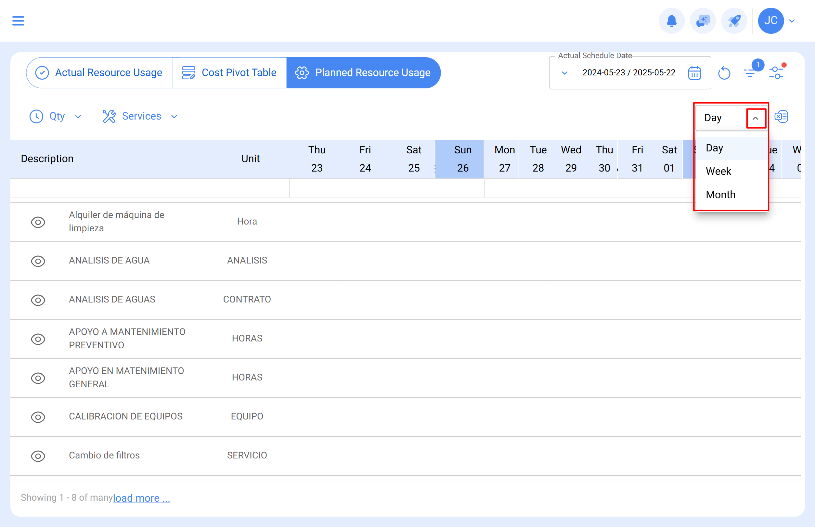Select Day in period list

click(731, 148)
